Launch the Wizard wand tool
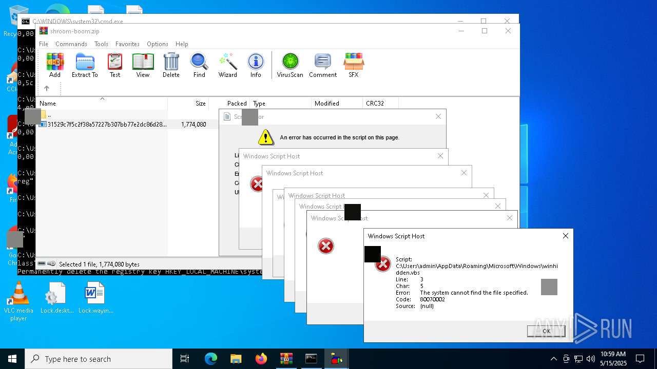 [x=227, y=66]
